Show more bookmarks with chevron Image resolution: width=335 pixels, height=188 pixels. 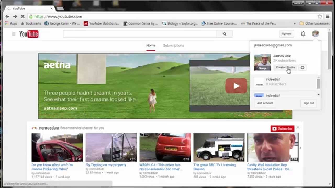click(x=295, y=23)
